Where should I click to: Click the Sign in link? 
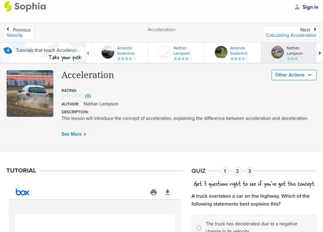[310, 7]
